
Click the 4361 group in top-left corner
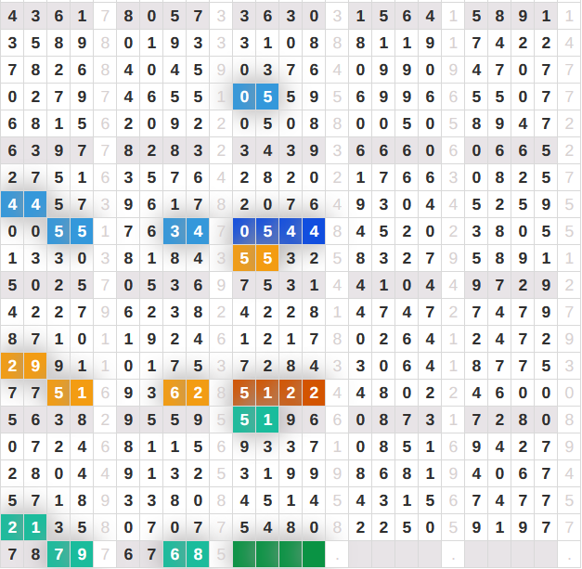pos(46,16)
